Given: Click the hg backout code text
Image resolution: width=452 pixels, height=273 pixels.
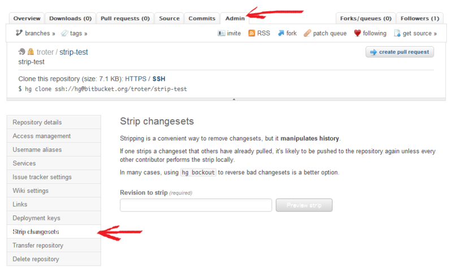Looking at the screenshot, I should 198,172.
